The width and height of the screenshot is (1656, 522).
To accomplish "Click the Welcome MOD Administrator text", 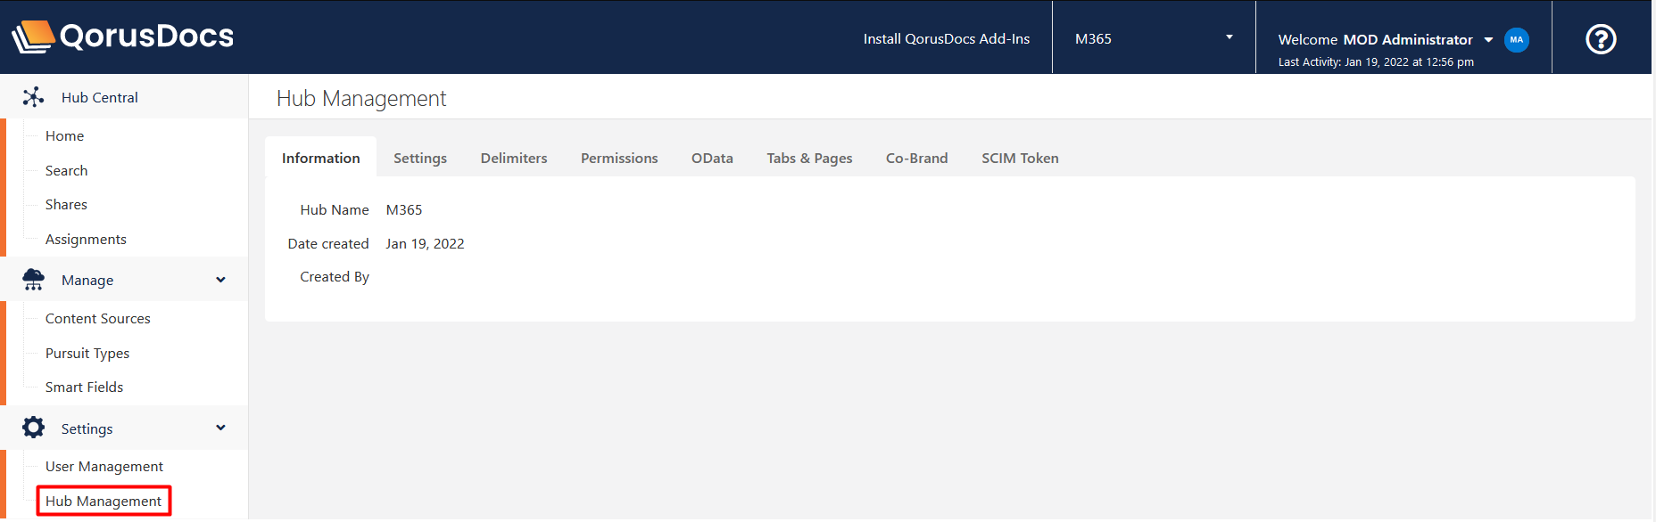I will 1375,39.
